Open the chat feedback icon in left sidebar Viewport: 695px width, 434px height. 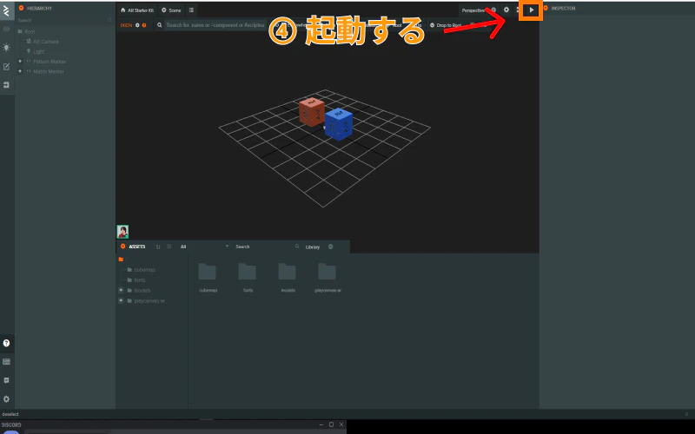[6, 380]
